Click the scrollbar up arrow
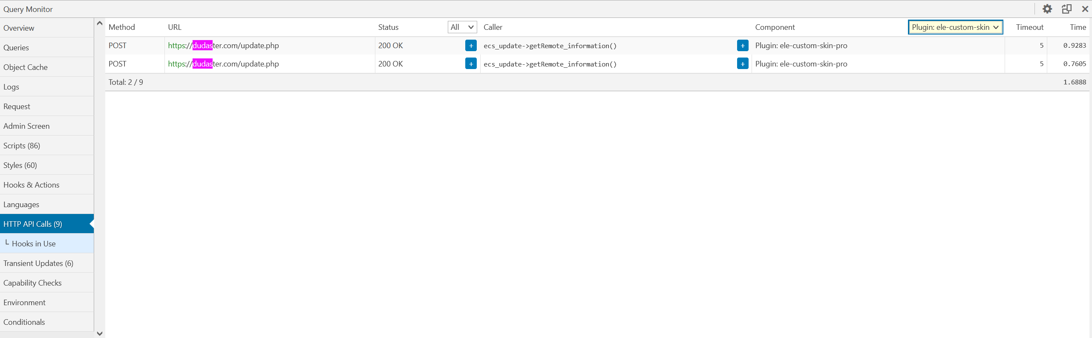This screenshot has width=1092, height=338. (x=99, y=23)
